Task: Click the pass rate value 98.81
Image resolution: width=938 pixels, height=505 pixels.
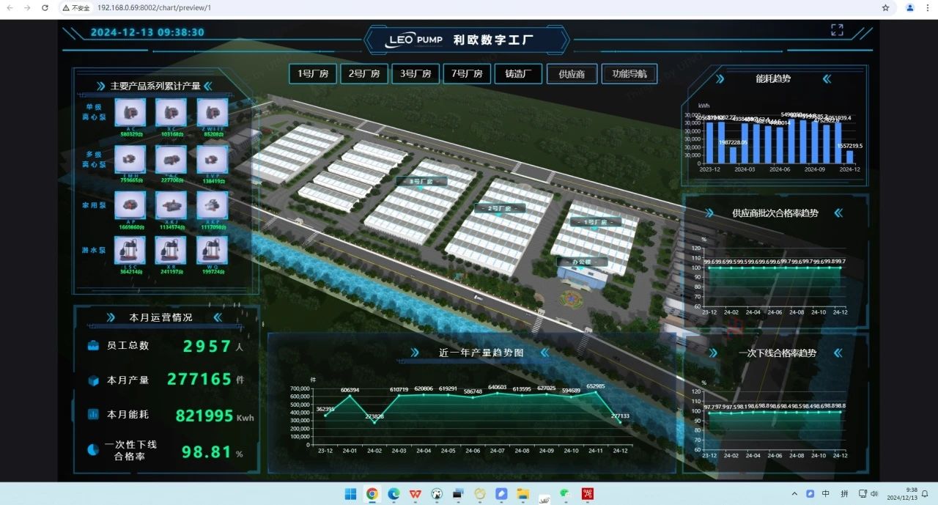Action: coord(207,452)
